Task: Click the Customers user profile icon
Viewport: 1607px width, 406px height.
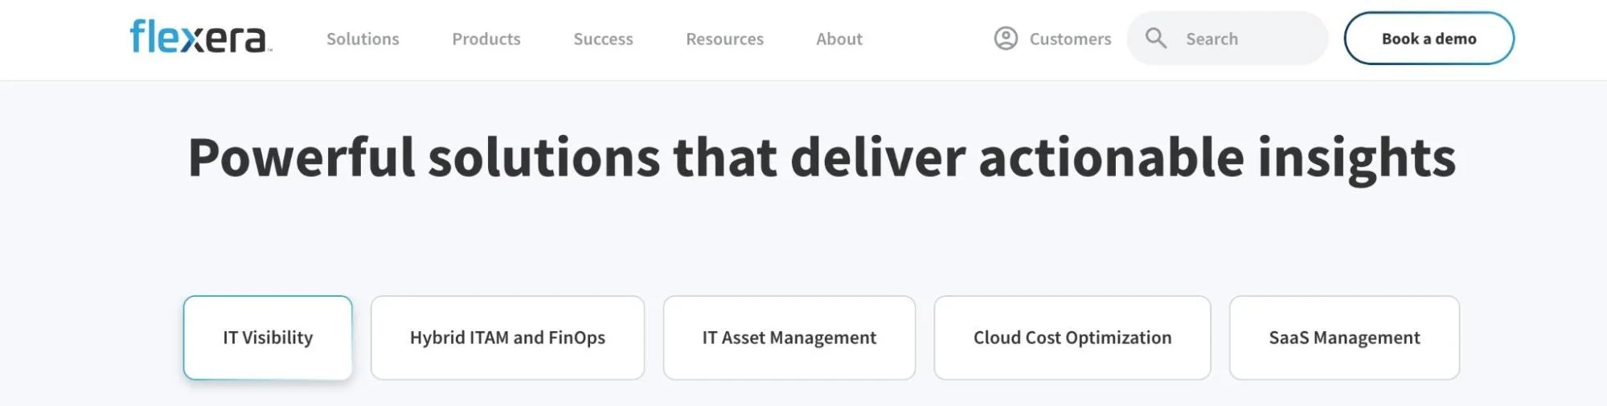Action: tap(1006, 39)
